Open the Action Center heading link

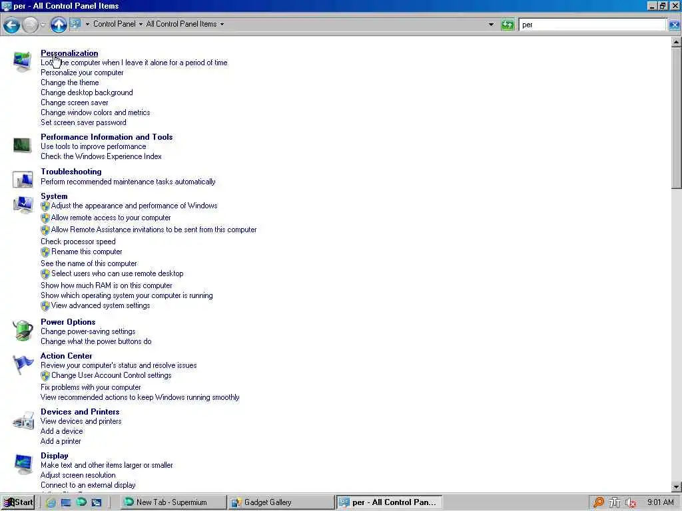click(x=67, y=356)
